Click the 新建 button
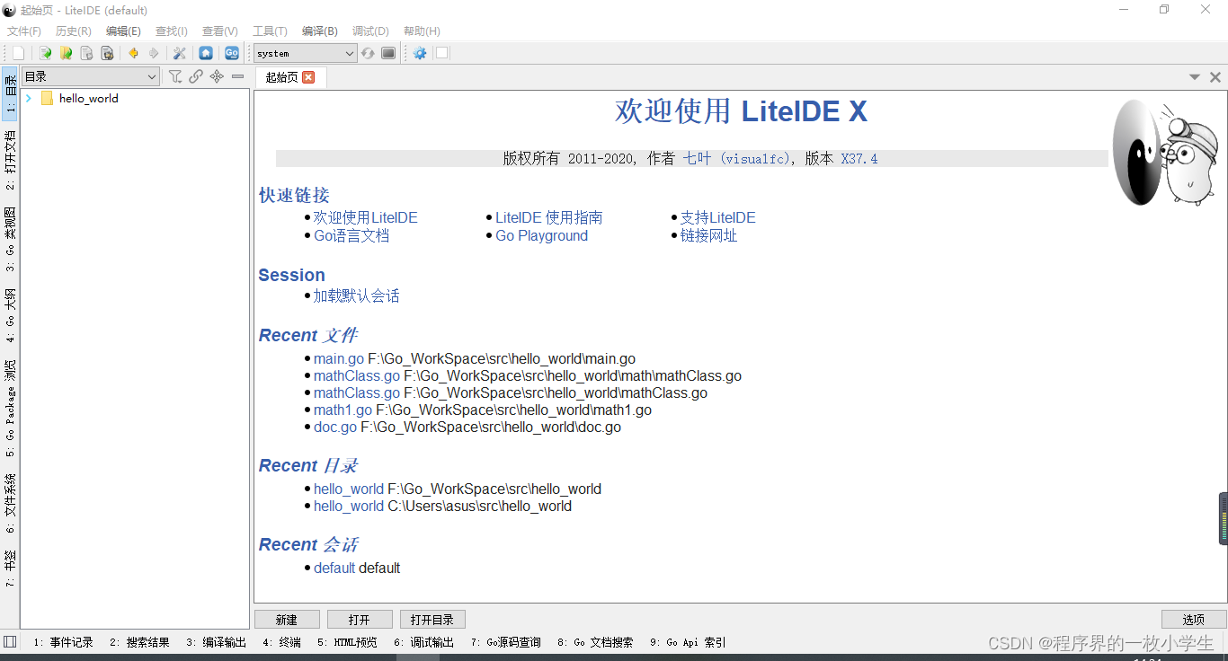Image resolution: width=1228 pixels, height=661 pixels. click(x=287, y=620)
